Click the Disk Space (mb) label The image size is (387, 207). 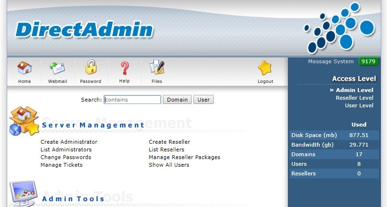(314, 135)
